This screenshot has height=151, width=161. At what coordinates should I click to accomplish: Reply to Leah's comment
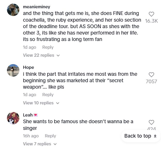click(50, 136)
